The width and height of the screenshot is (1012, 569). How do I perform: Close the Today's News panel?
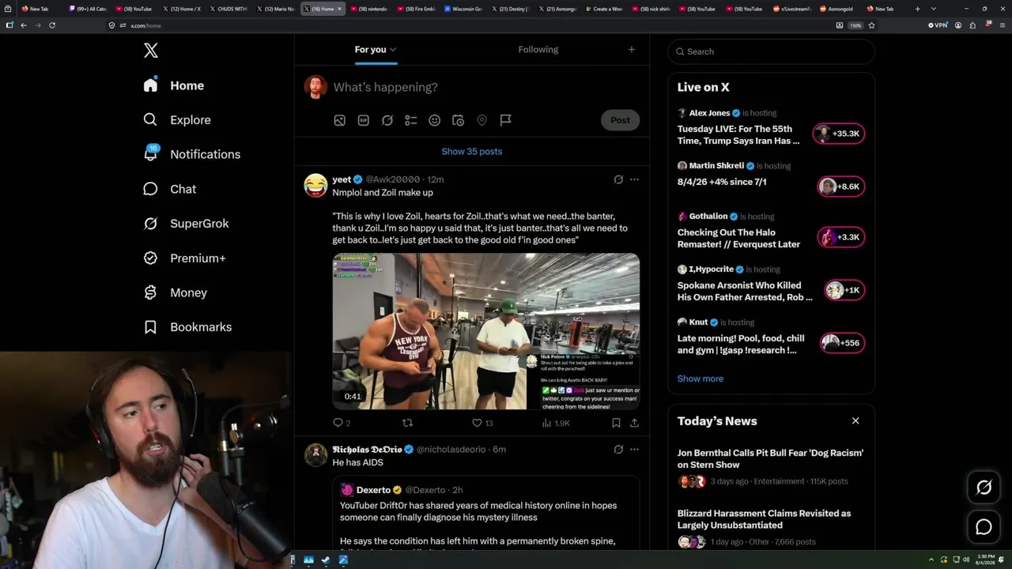click(855, 420)
